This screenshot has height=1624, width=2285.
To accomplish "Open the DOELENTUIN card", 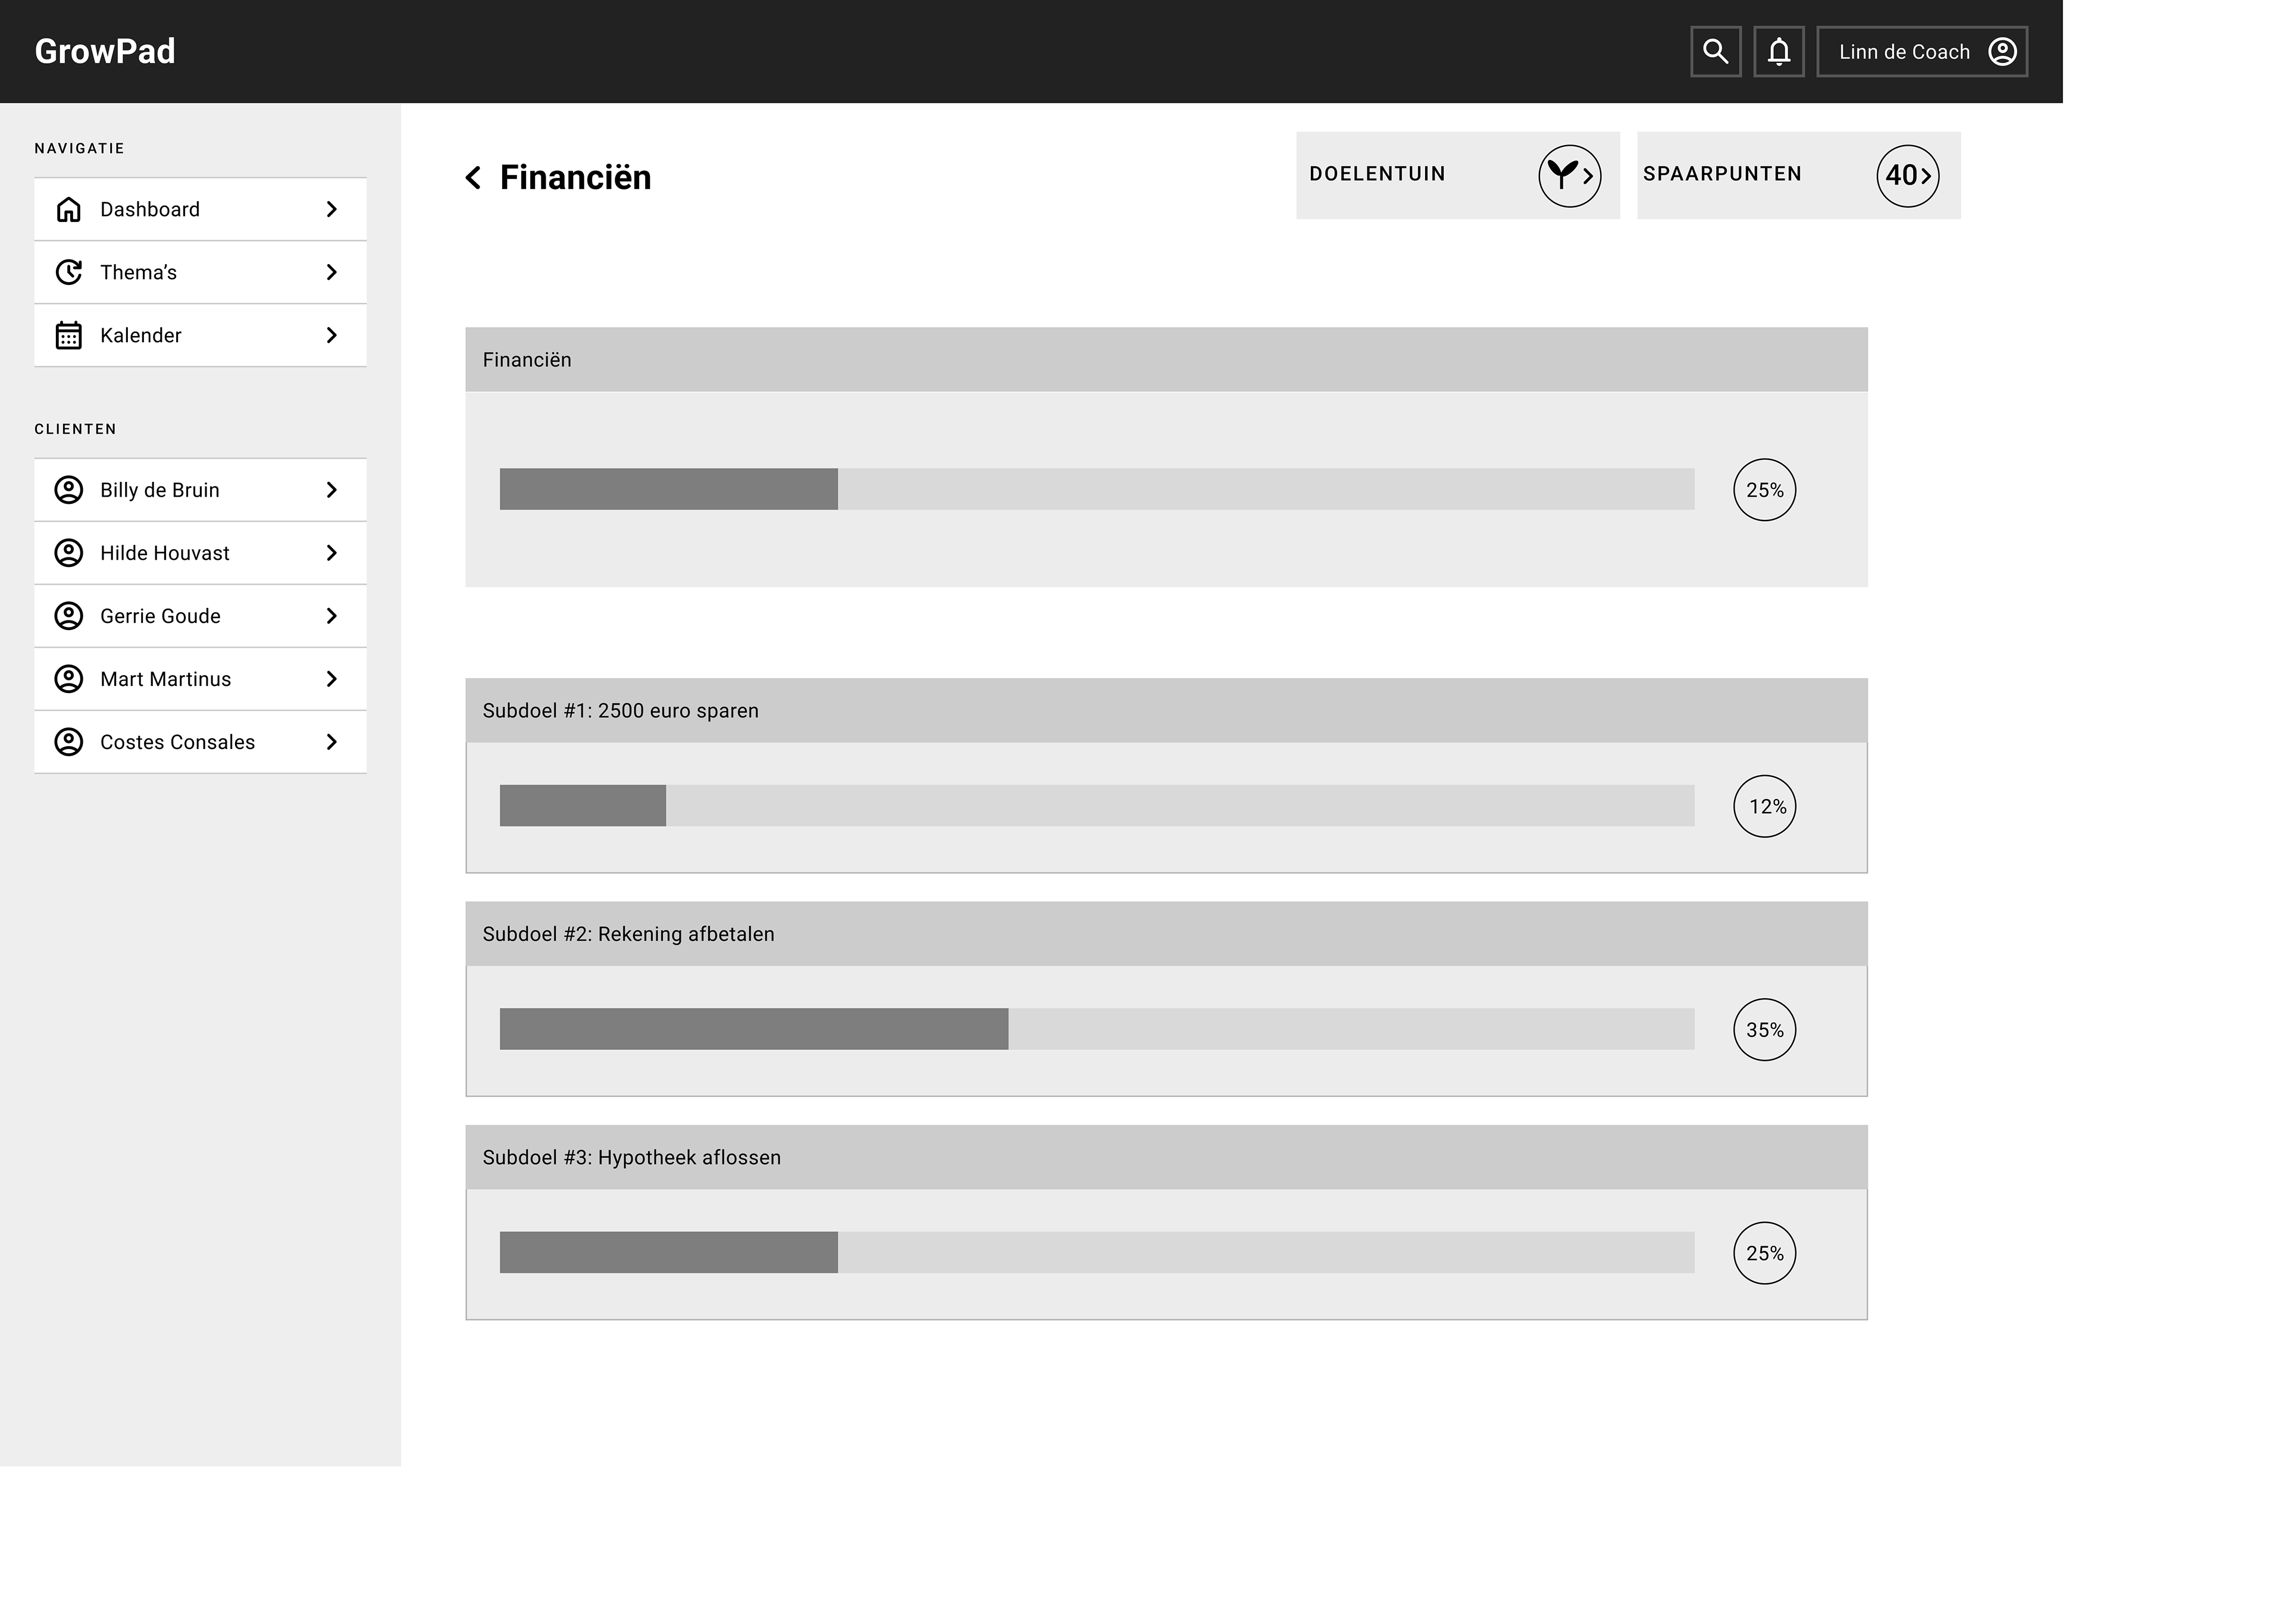I will pos(1457,175).
